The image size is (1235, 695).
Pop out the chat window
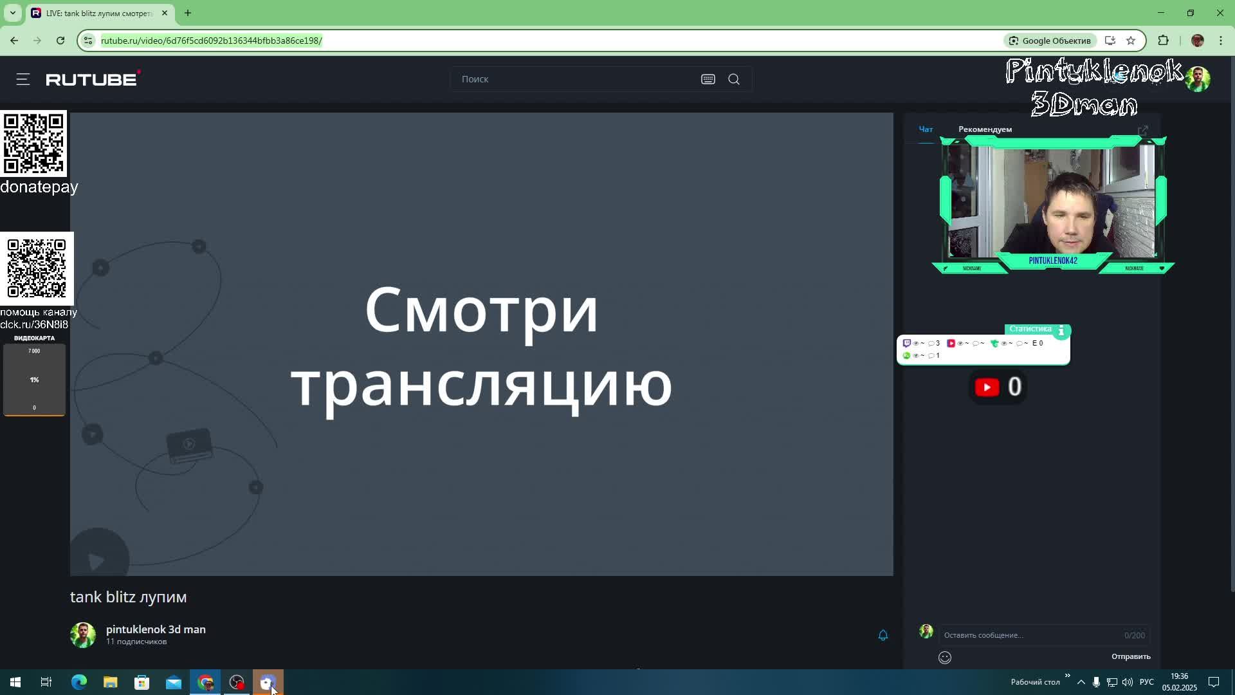click(x=1142, y=131)
